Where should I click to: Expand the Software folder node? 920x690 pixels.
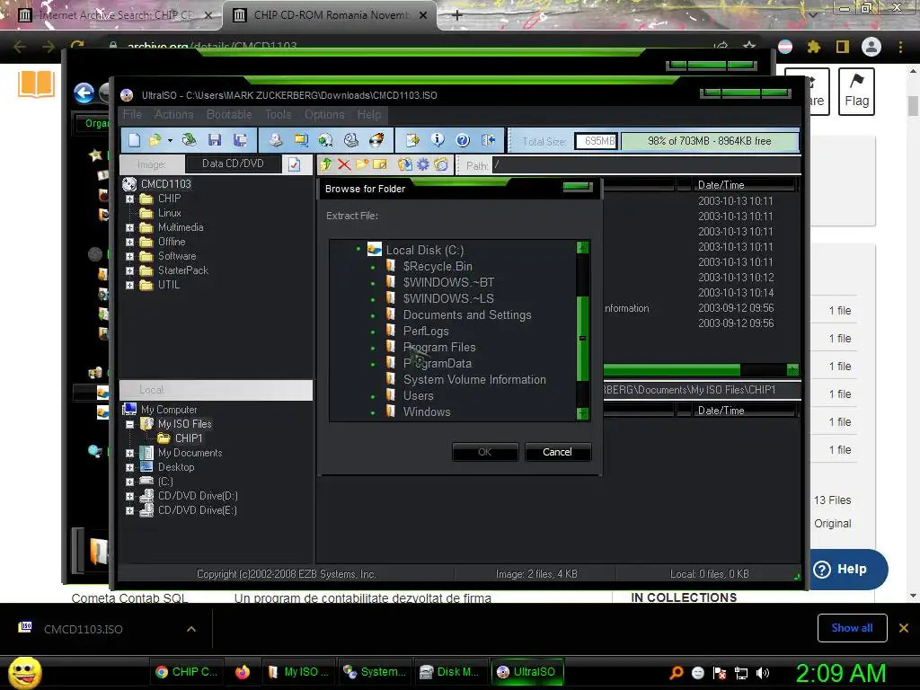[x=129, y=256]
